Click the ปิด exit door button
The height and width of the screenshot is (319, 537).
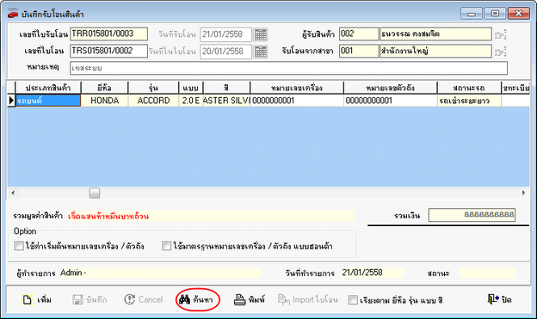499,300
